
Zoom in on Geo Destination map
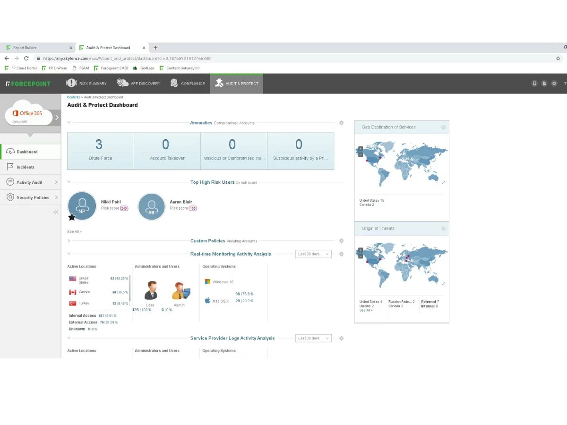click(361, 149)
